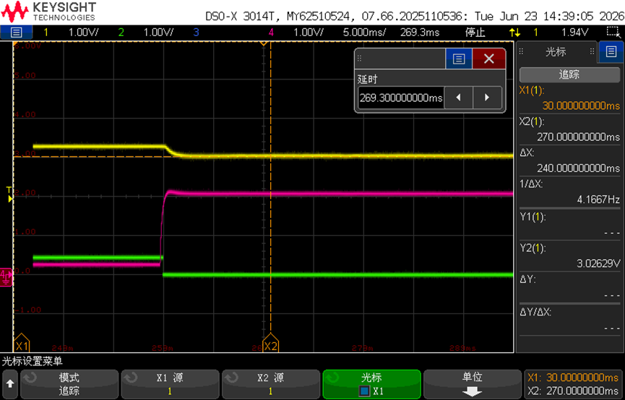Open the sidebar menu icon beside 光标 tab
Screen dimensions: 625x400
pos(611,51)
